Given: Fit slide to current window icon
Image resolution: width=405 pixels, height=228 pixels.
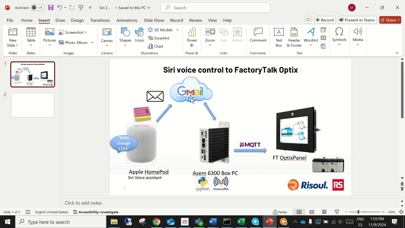Looking at the screenshot, I should click(x=401, y=212).
